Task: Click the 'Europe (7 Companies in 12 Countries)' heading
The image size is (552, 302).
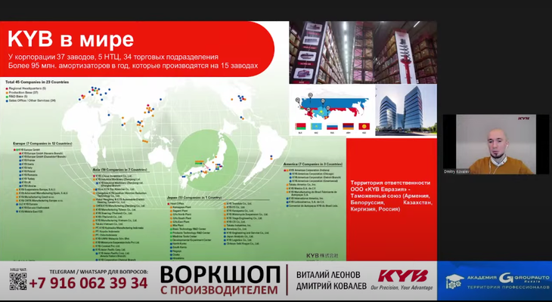Action: coord(42,143)
